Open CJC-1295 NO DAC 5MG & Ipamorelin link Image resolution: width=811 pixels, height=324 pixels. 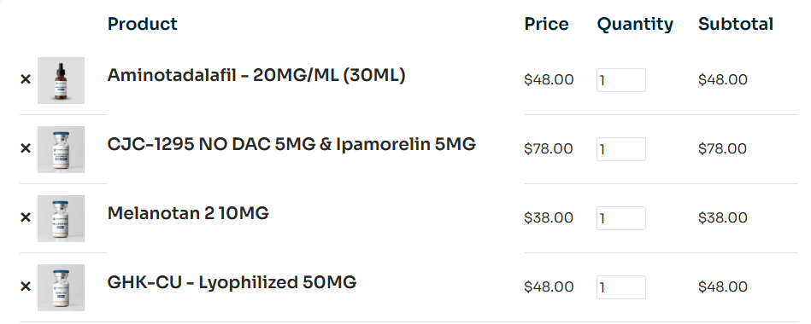point(291,144)
